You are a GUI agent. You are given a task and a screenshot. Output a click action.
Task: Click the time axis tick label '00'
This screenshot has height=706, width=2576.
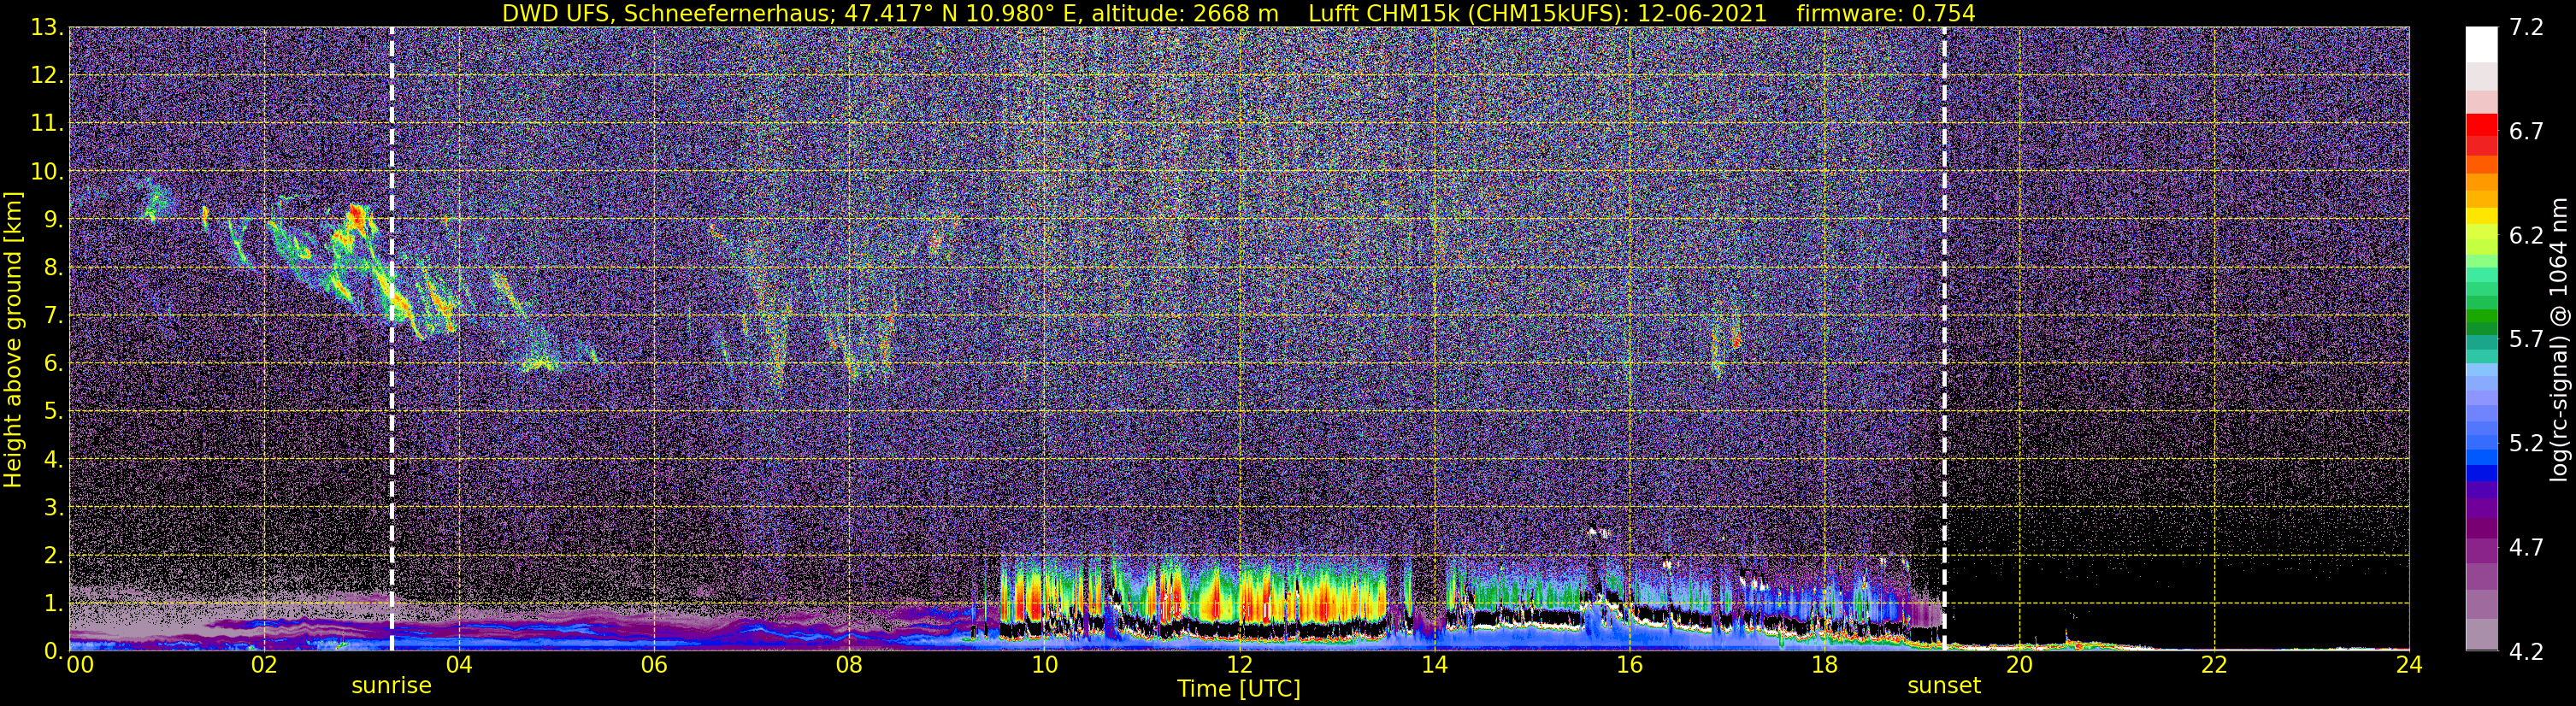point(79,666)
